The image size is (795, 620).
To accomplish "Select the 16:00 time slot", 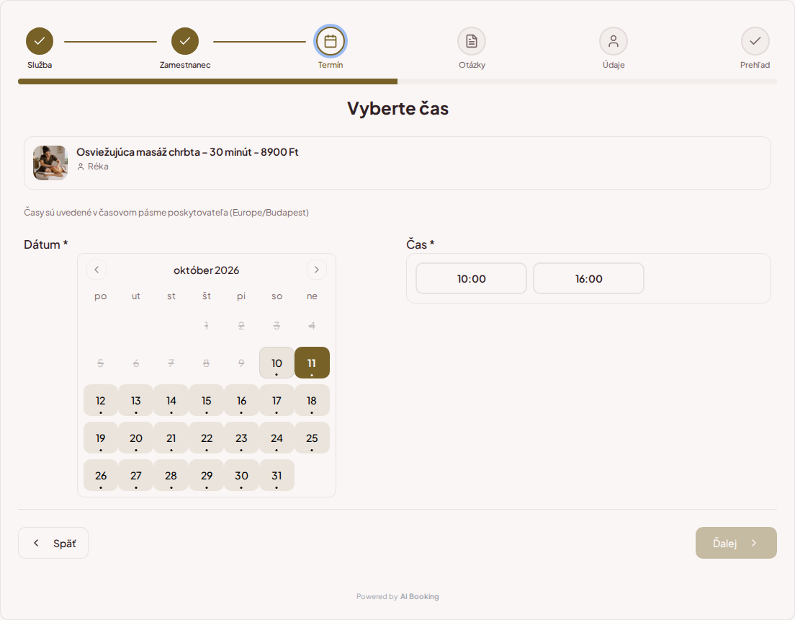I will [588, 278].
